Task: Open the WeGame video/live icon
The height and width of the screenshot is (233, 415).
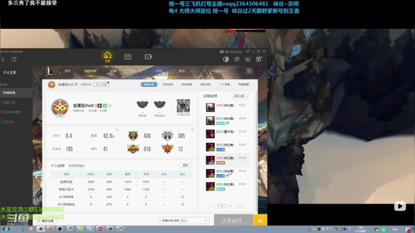Action: coord(148,57)
